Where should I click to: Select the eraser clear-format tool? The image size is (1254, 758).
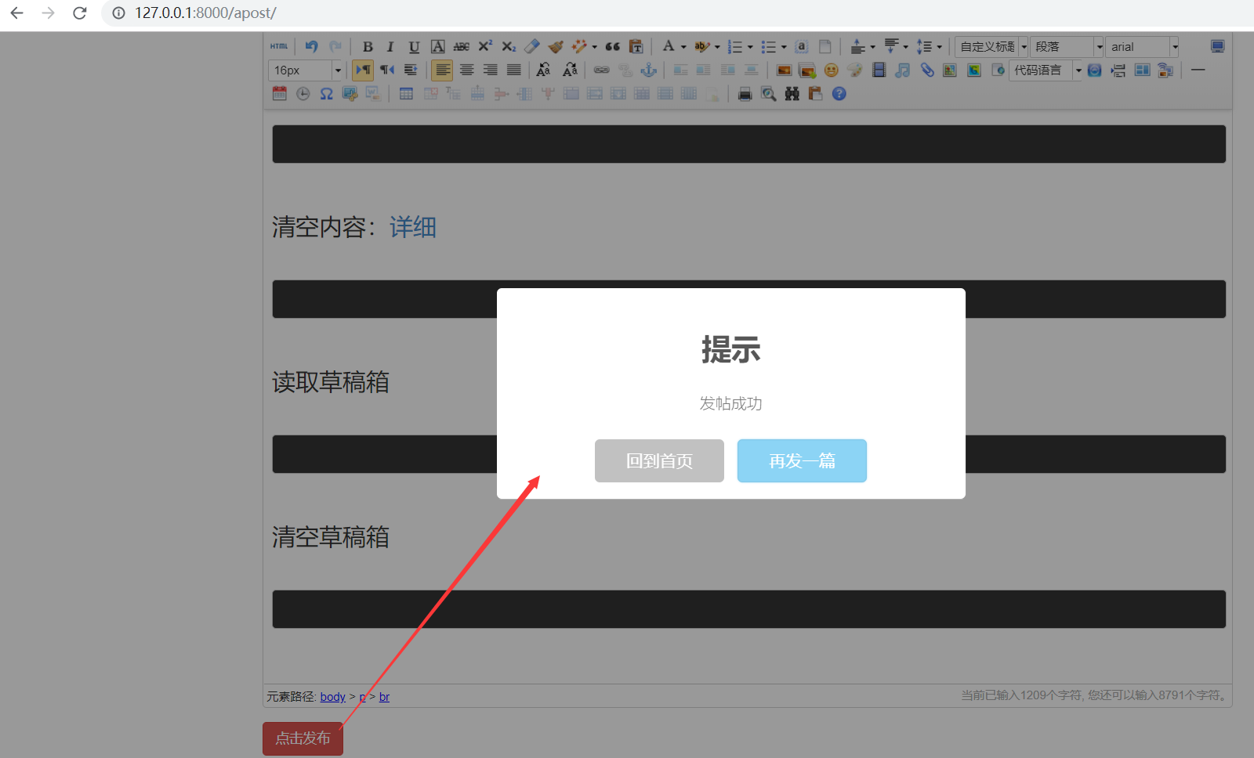(532, 46)
